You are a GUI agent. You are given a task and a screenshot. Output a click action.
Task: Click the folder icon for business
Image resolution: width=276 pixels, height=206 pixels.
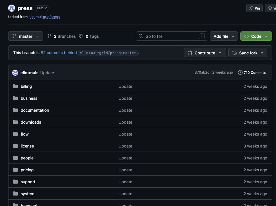click(x=15, y=98)
